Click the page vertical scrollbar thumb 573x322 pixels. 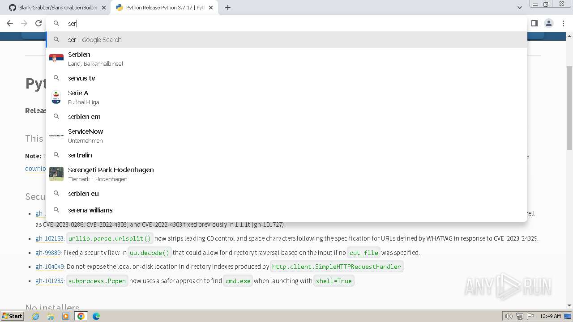(569, 107)
